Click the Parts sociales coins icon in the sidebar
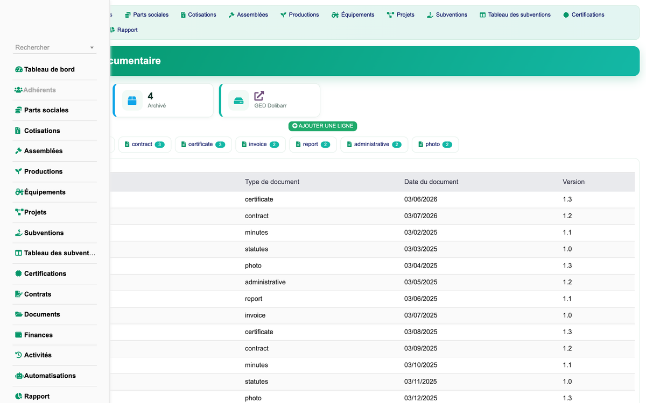 (x=18, y=110)
